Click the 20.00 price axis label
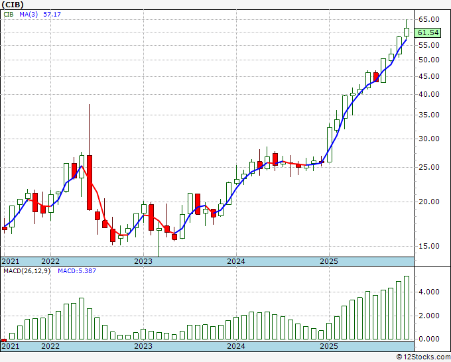This screenshot has width=451, height=362. [x=429, y=202]
